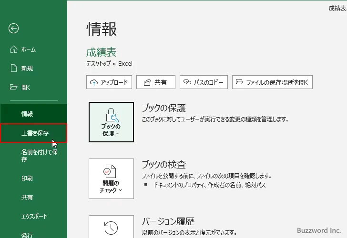Click the アップロード button
This screenshot has height=238, width=347.
109,82
